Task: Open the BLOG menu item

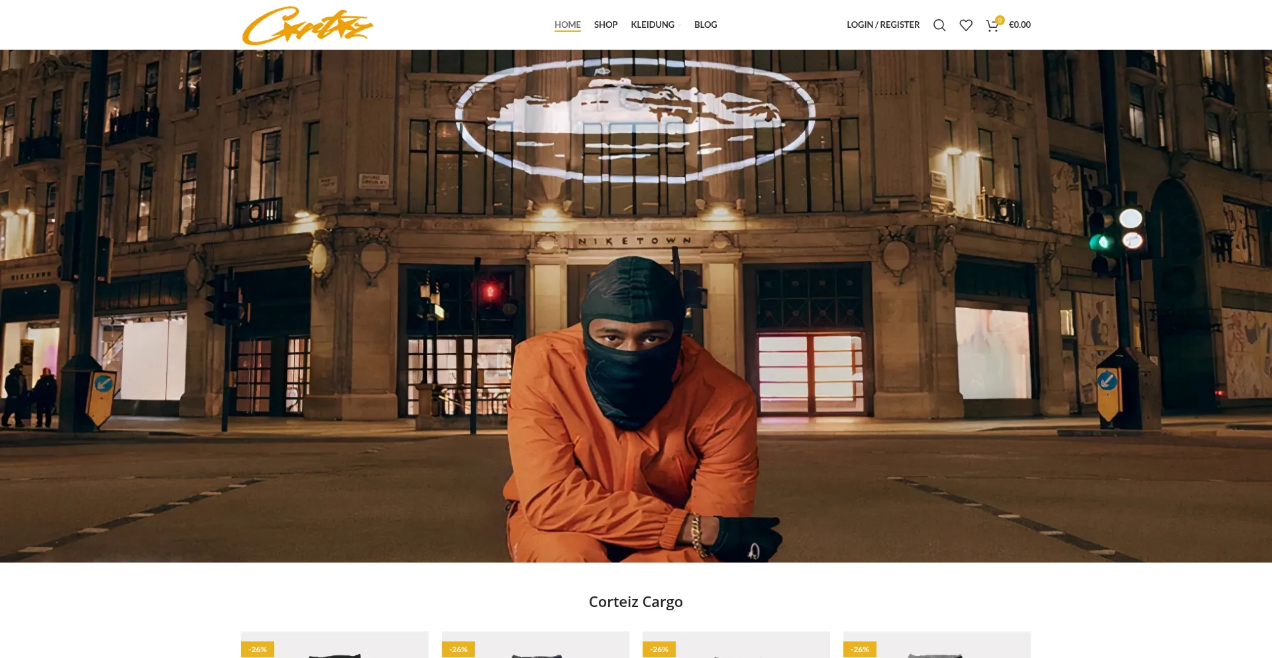Action: (706, 25)
